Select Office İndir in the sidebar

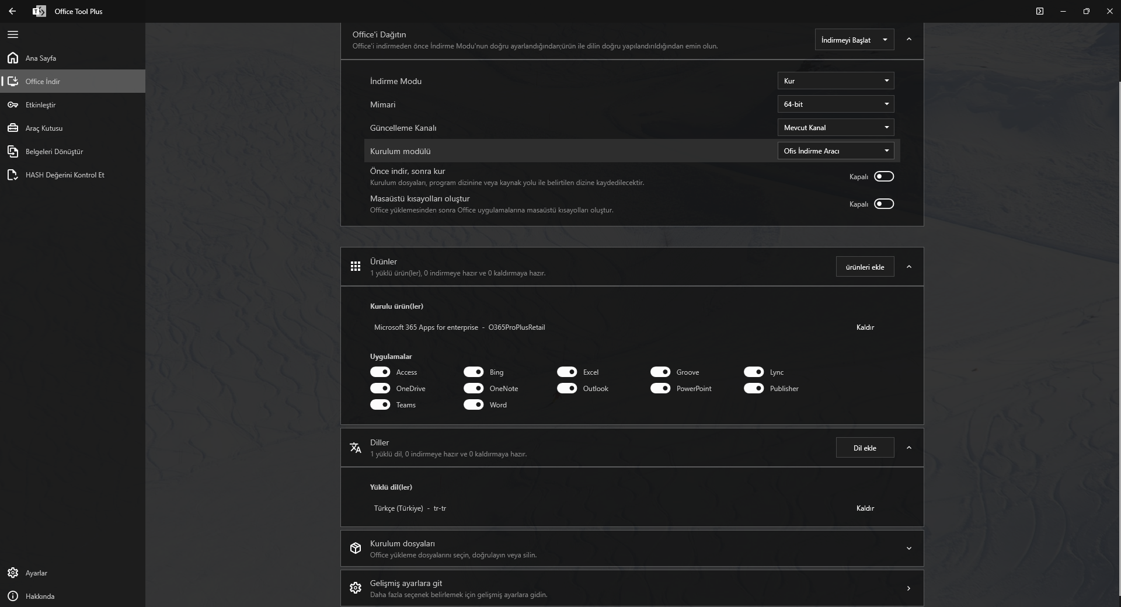43,81
